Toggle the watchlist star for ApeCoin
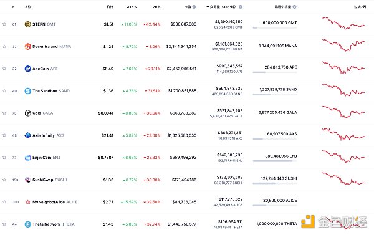The image size is (374, 235). click(x=4, y=69)
